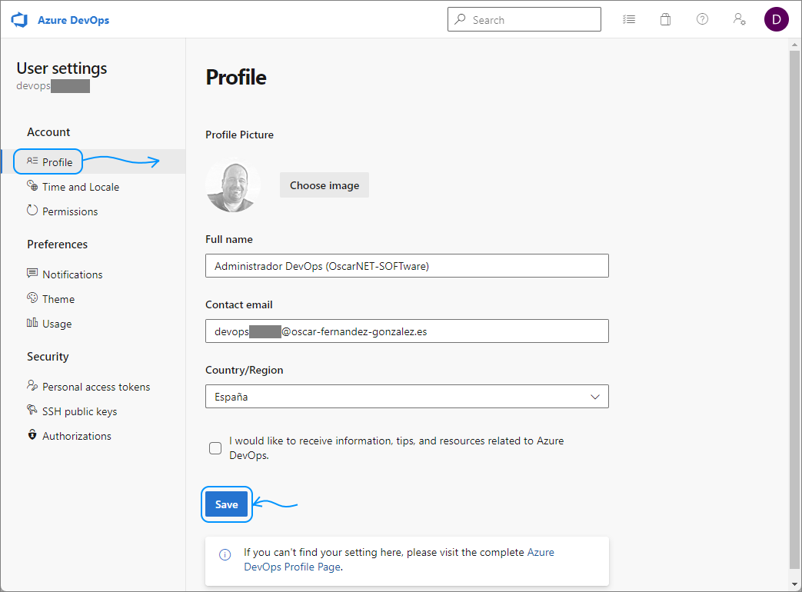The height and width of the screenshot is (592, 802).
Task: Click the Account section label
Action: (x=48, y=132)
